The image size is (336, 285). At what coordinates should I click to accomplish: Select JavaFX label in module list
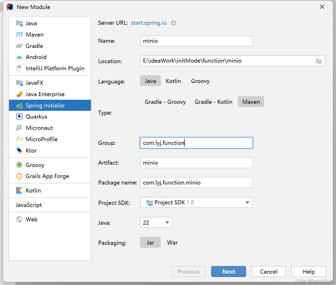[35, 83]
